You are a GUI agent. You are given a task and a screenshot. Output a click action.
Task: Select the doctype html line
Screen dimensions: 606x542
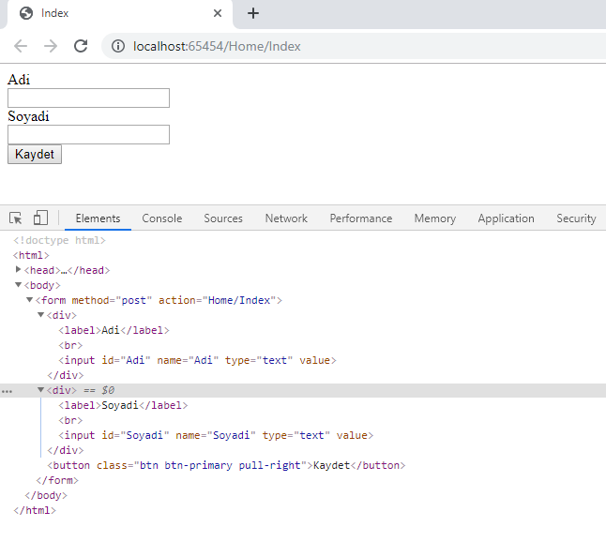tap(59, 240)
